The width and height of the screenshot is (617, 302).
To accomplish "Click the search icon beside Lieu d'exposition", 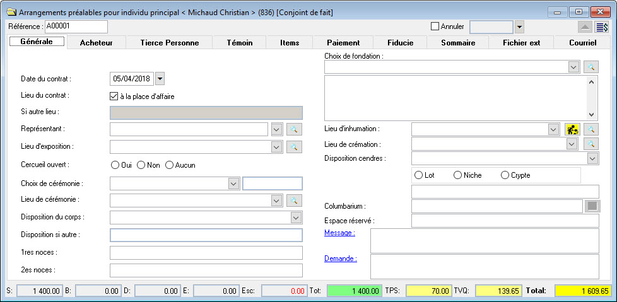I will point(294,147).
